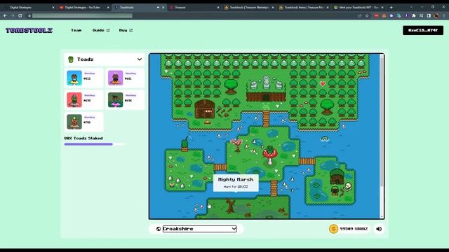Viewport: 449px width, 252px height.
Task: Open the browser extensions puzzle icon
Action: coord(413,15)
